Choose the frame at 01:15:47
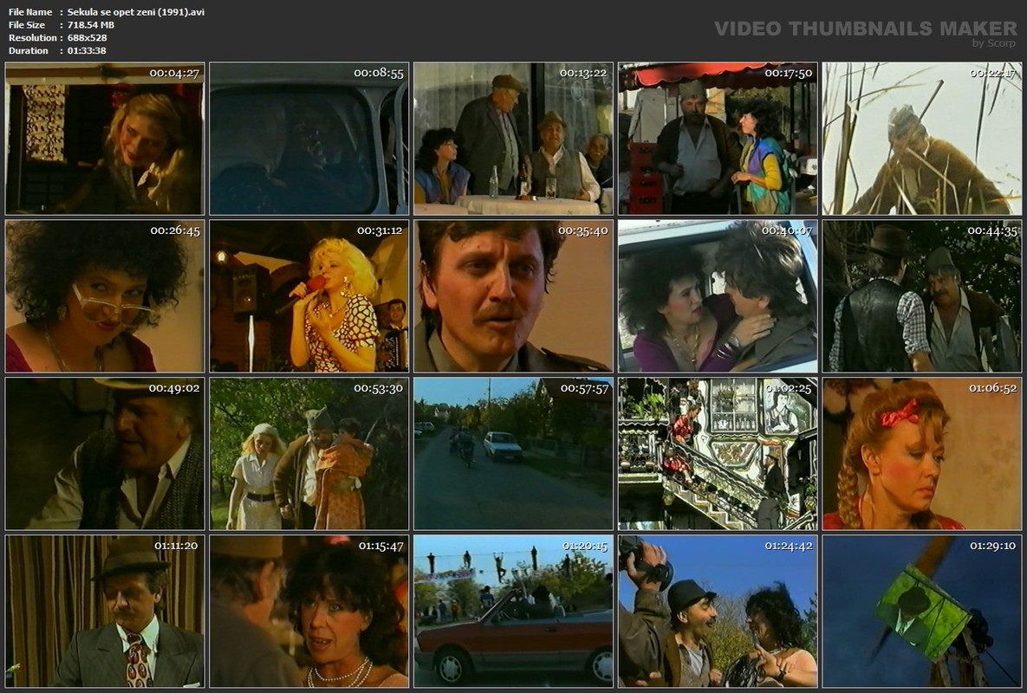 (x=309, y=612)
